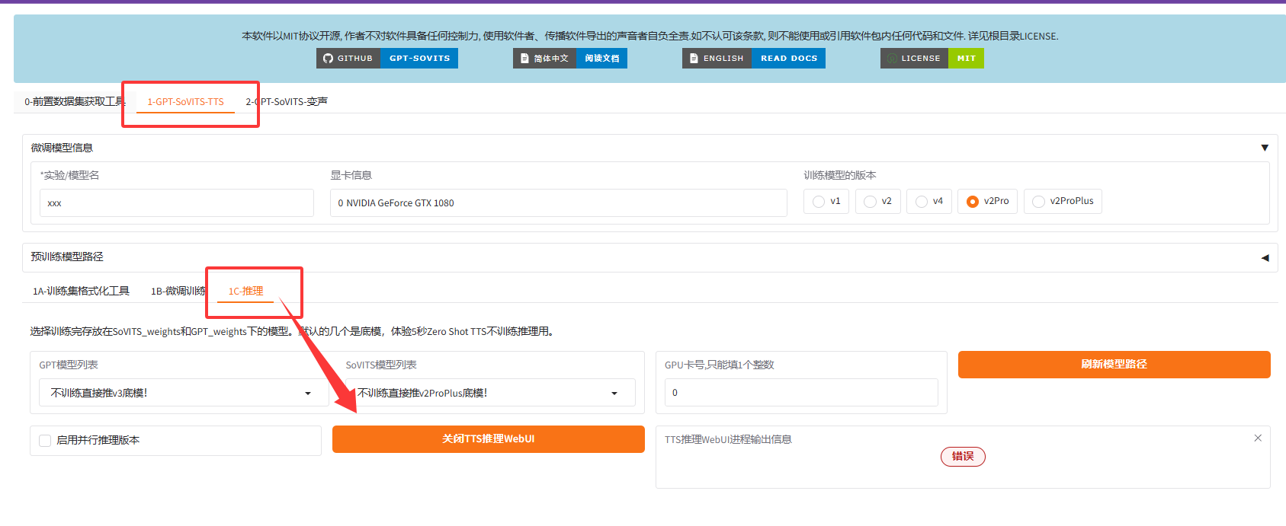Click the 错误 error badge

point(963,457)
